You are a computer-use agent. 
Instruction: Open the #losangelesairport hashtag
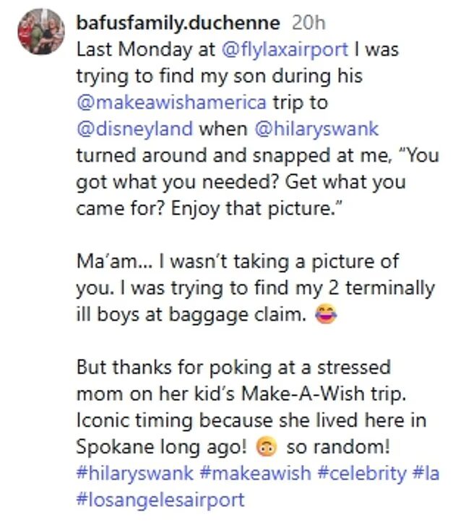[160, 499]
